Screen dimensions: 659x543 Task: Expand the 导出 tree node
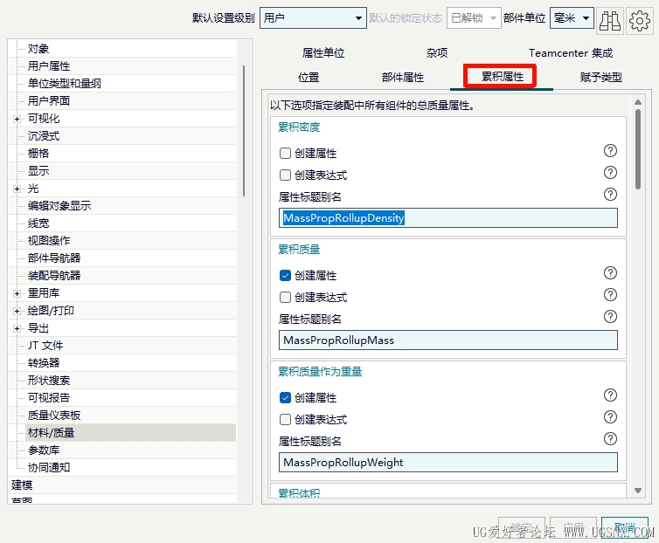pyautogui.click(x=17, y=329)
